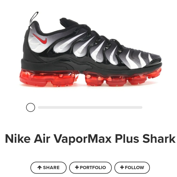Click the middle of rotation slider track

(x=90, y=107)
